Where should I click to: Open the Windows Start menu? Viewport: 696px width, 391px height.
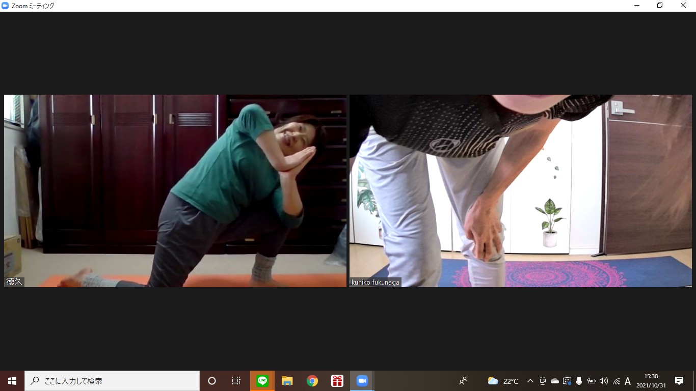12,381
